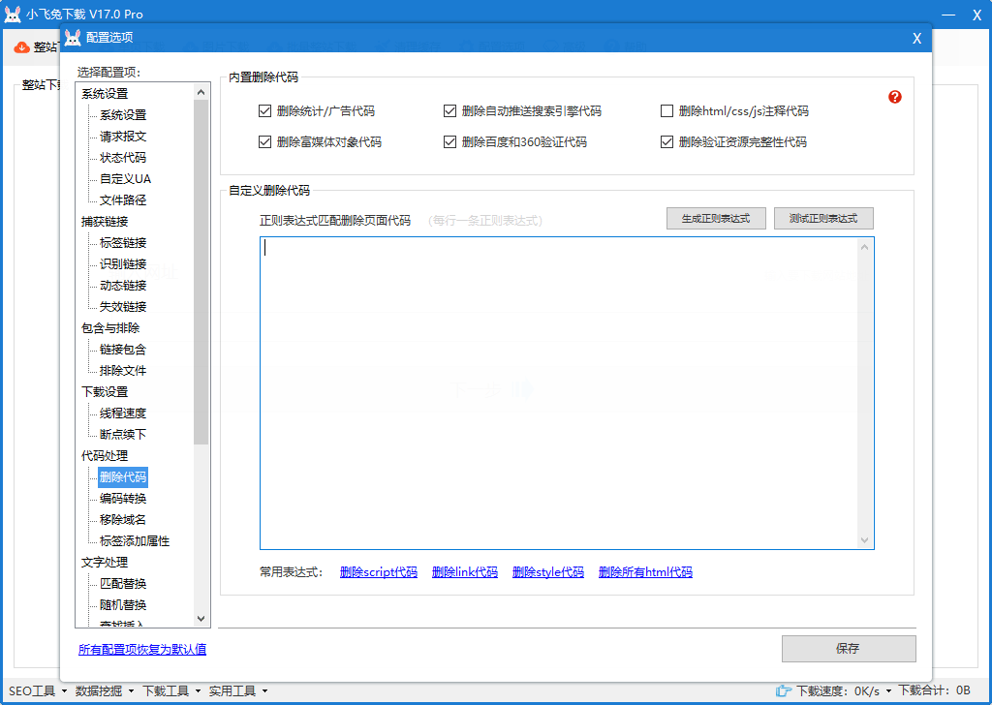The height and width of the screenshot is (705, 992).
Task: Click the thumbs-up download speed icon
Action: tap(784, 690)
